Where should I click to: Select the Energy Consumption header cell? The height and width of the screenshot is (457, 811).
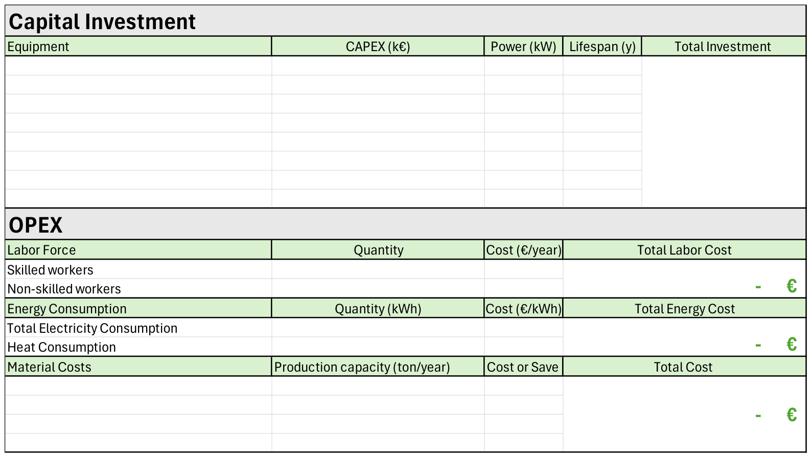(138, 309)
